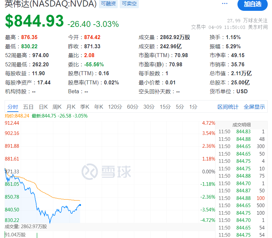Click the 加自选 add-to-watchlist button
272x238 pixels.
point(252,4)
